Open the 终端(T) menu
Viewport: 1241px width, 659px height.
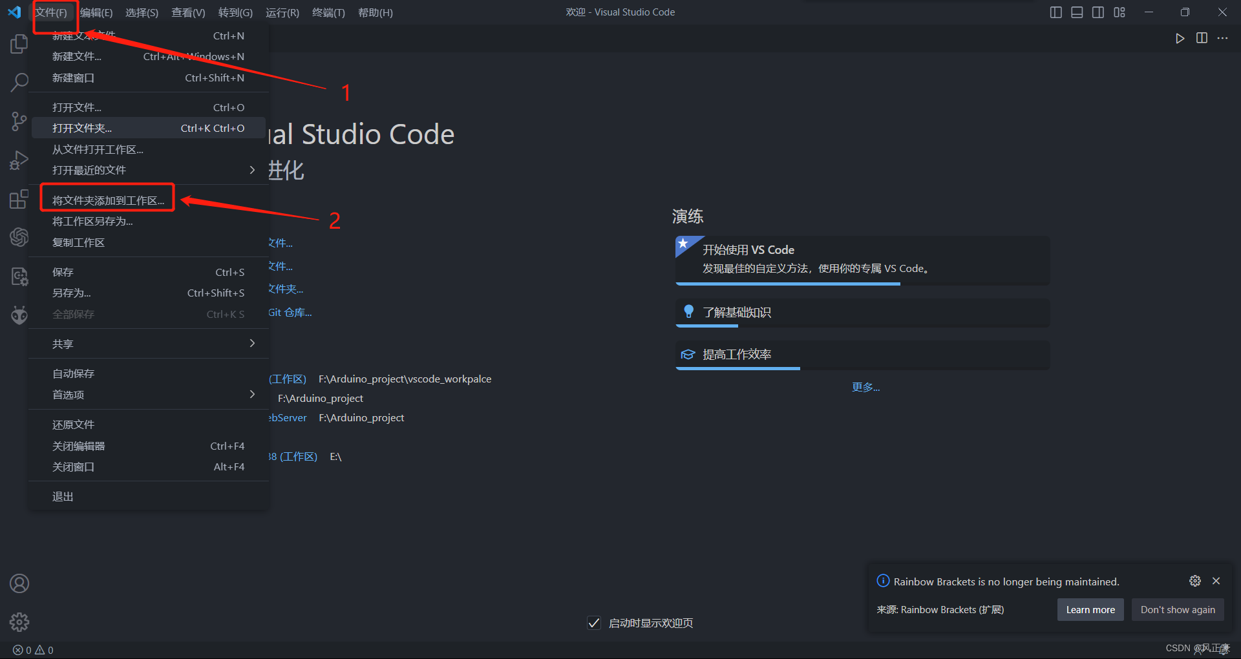(328, 13)
